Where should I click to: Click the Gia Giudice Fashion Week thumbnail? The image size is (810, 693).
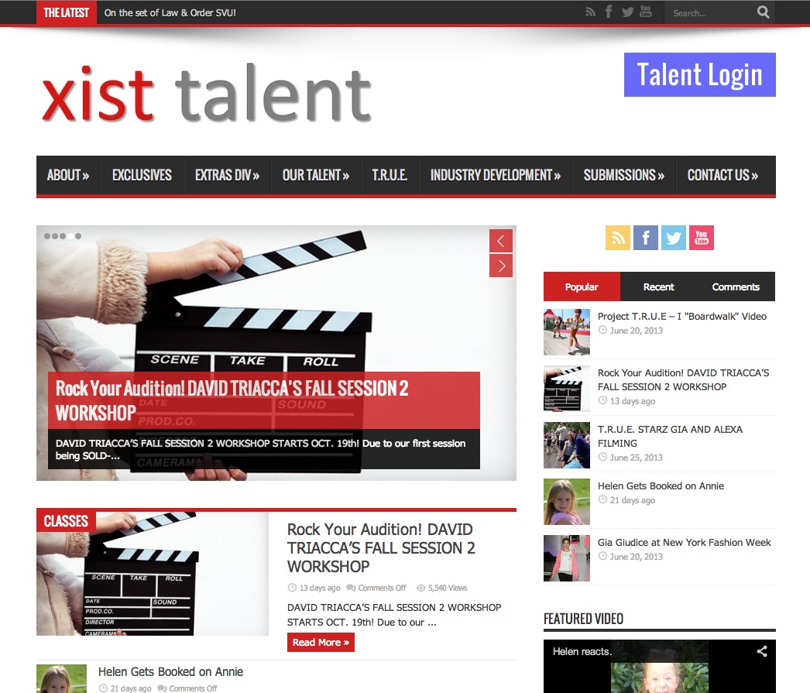(x=567, y=558)
